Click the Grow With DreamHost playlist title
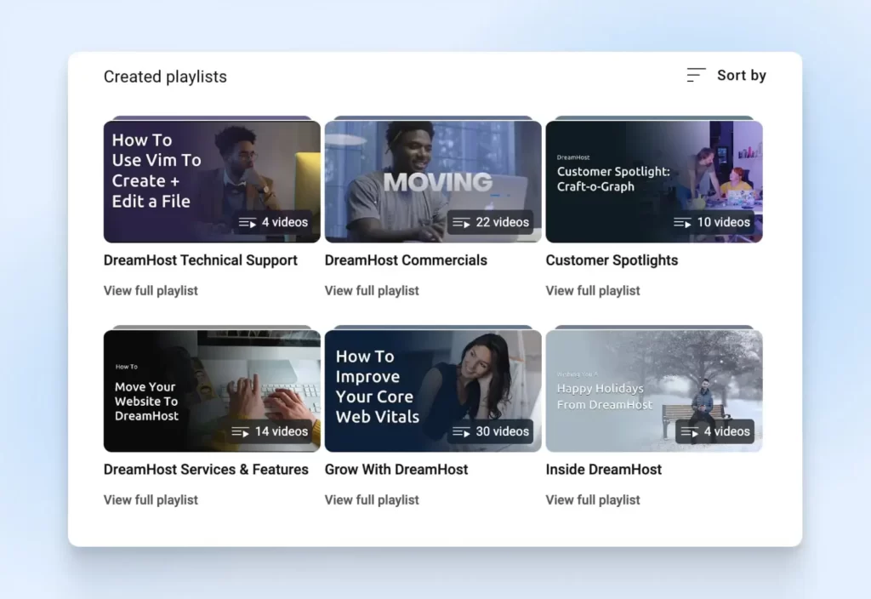Viewport: 871px width, 599px height. click(x=396, y=470)
